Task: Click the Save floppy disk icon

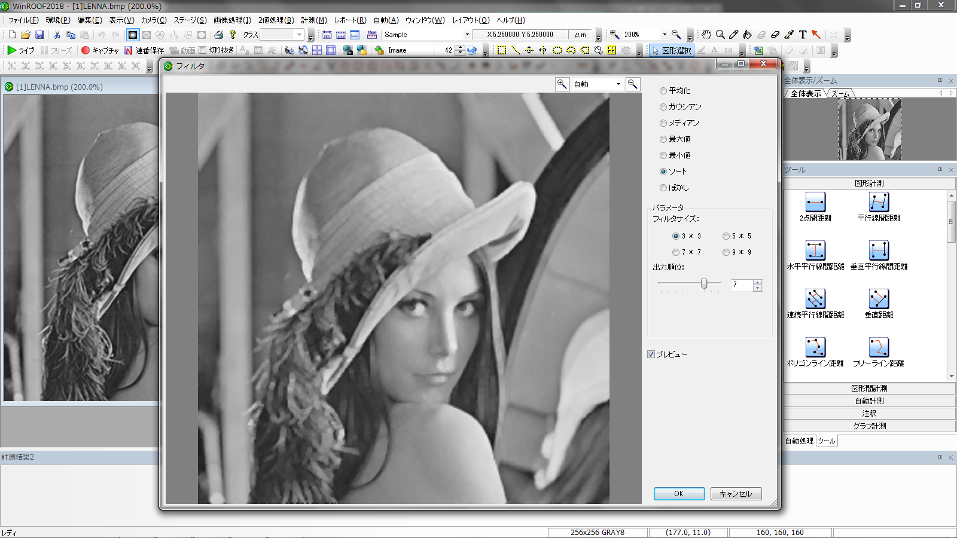Action: [39, 35]
